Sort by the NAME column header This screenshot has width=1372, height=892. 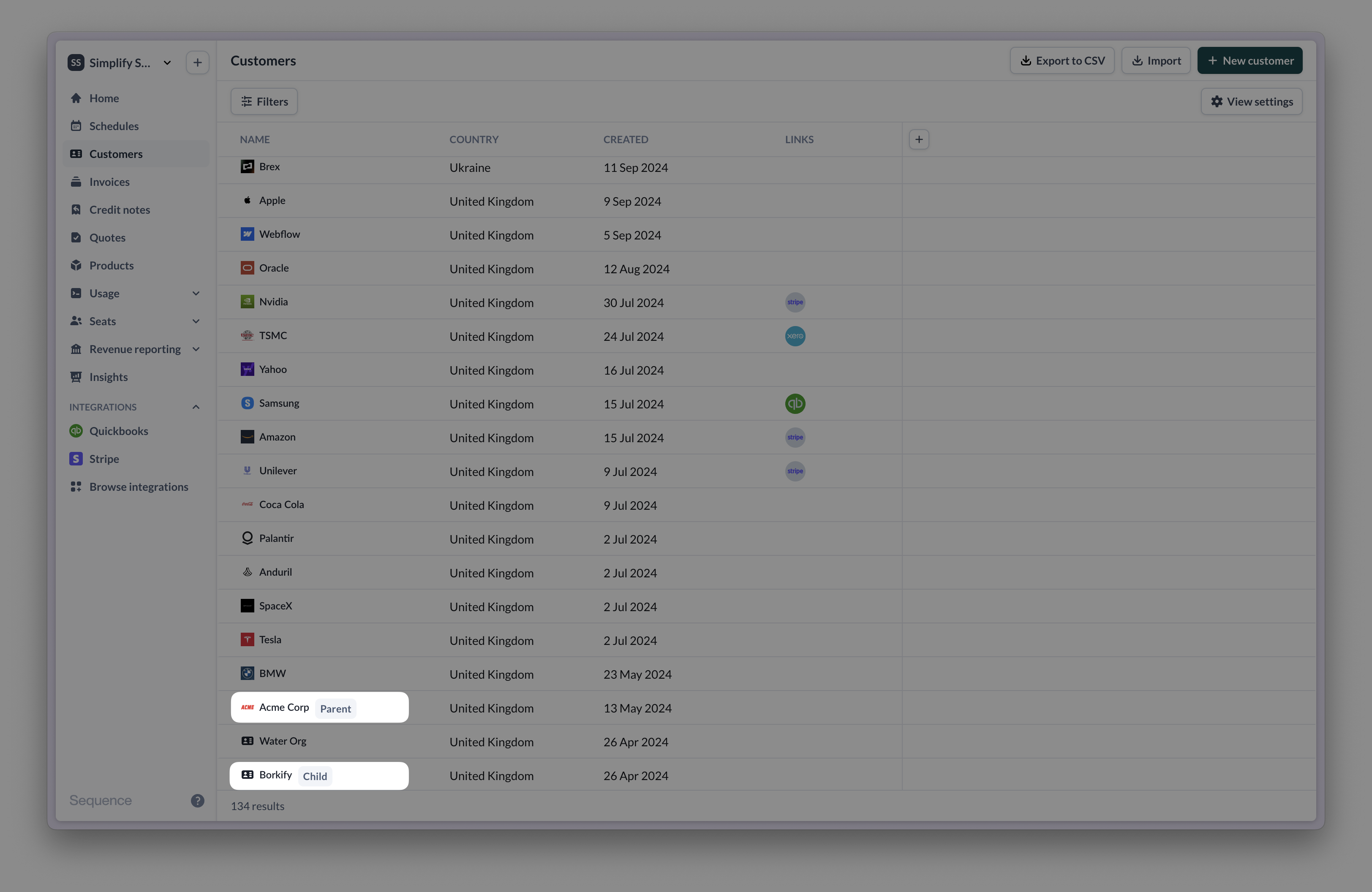255,139
